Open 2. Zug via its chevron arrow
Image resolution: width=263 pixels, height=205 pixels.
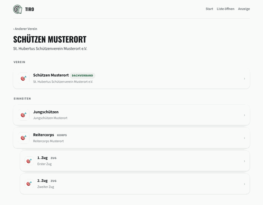244,184
